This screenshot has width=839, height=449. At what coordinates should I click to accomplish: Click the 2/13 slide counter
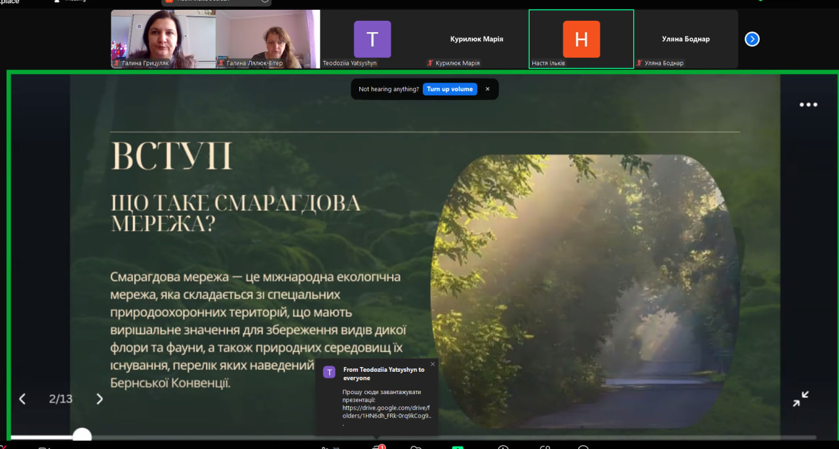[60, 399]
